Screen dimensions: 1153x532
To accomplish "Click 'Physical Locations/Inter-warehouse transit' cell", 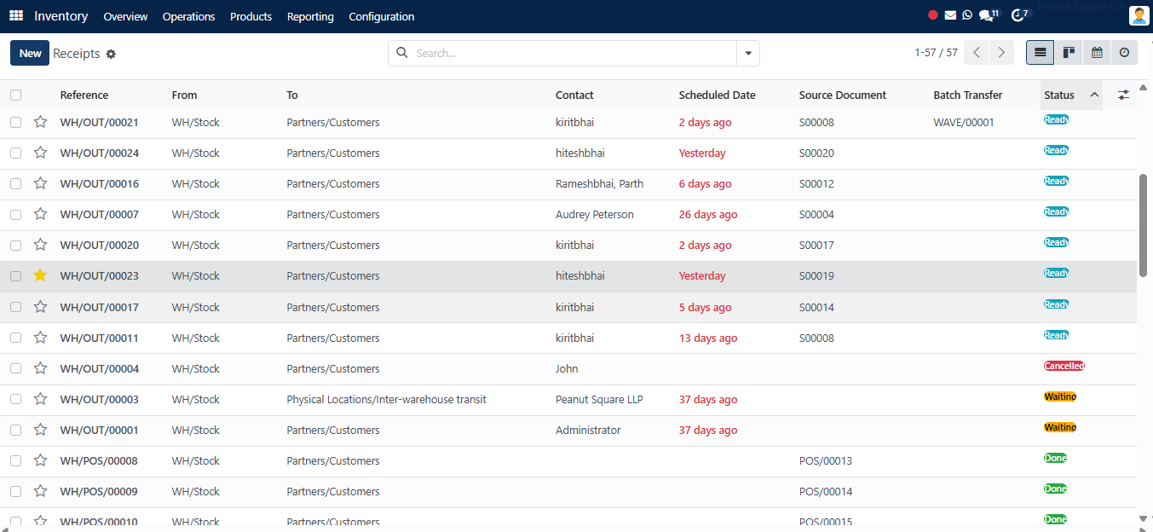I will pyautogui.click(x=387, y=399).
